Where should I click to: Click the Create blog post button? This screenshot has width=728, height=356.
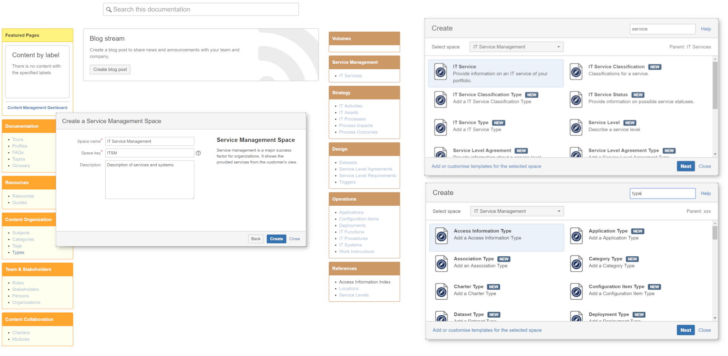[110, 70]
